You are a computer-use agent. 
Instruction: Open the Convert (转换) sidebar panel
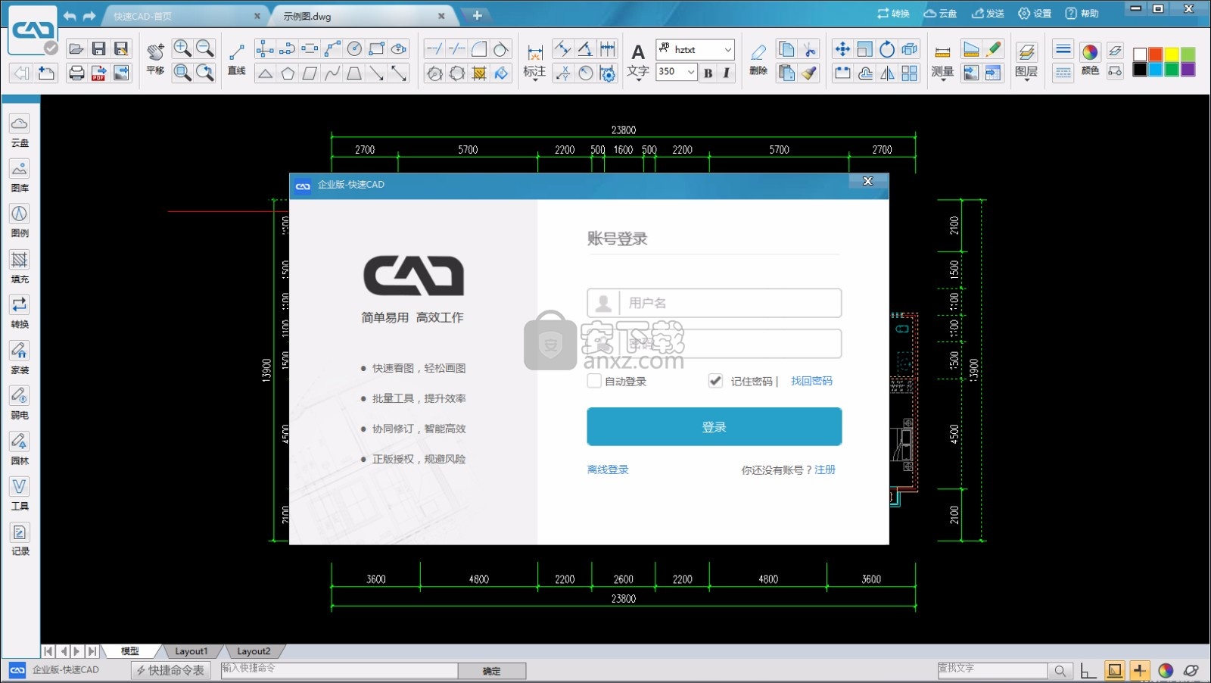pos(20,313)
